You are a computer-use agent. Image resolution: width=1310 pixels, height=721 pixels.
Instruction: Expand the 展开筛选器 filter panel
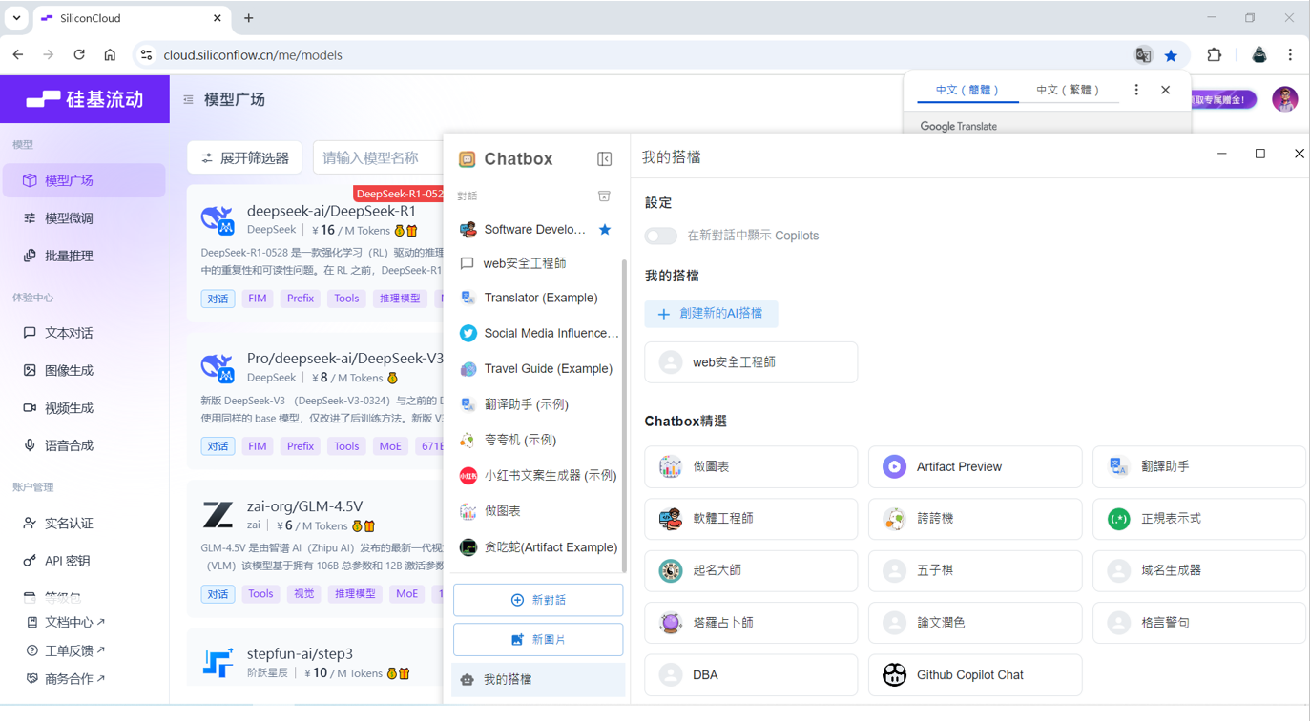(x=245, y=157)
